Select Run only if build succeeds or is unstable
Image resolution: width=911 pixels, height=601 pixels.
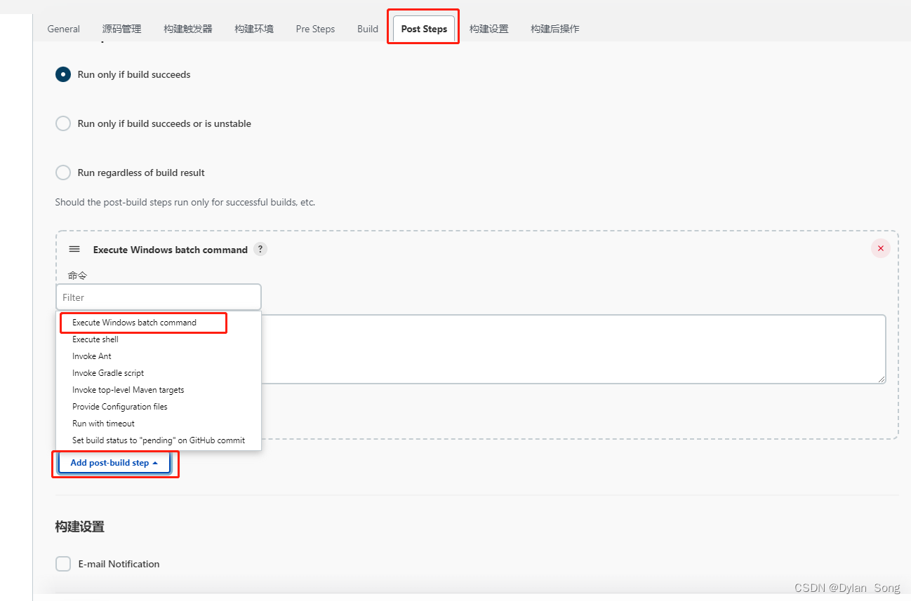[x=63, y=123]
